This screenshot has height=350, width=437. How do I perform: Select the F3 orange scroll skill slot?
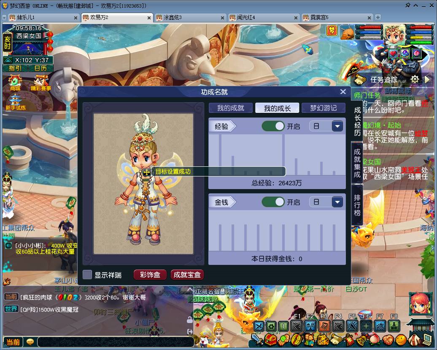click(324, 326)
